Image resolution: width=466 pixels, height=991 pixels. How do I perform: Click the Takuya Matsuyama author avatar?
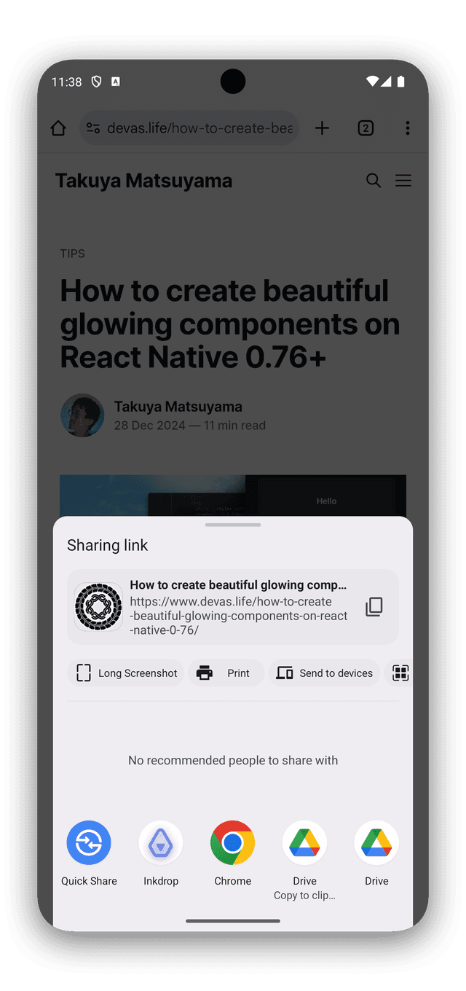click(82, 415)
